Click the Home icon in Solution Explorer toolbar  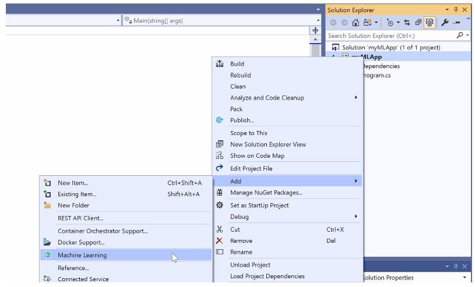[356, 22]
